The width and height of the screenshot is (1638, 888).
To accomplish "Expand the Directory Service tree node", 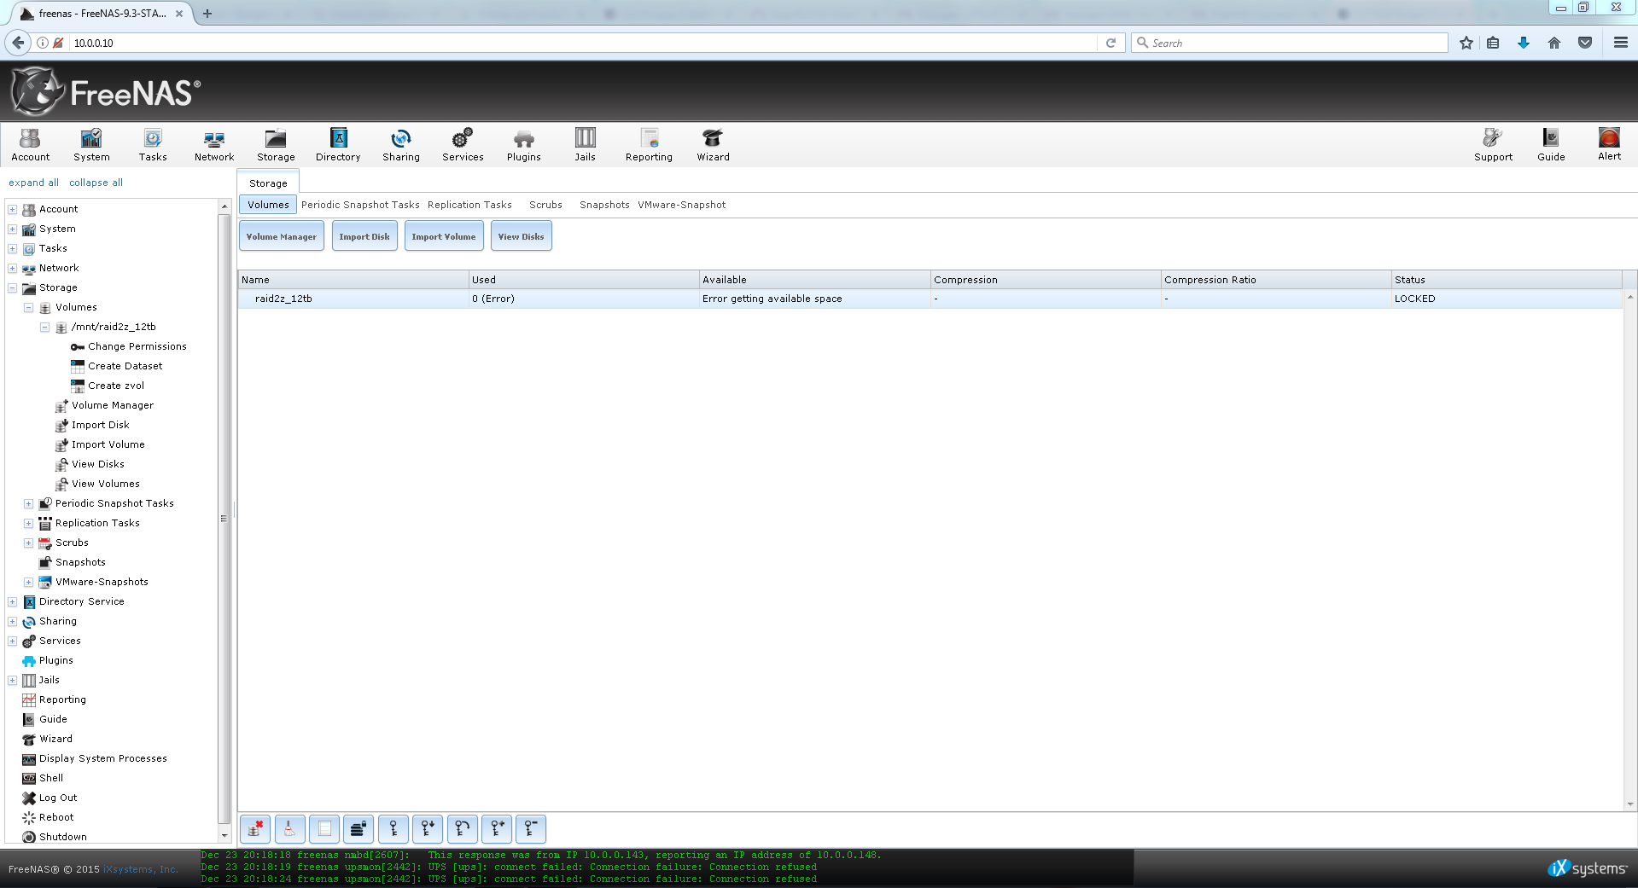I will (x=13, y=601).
